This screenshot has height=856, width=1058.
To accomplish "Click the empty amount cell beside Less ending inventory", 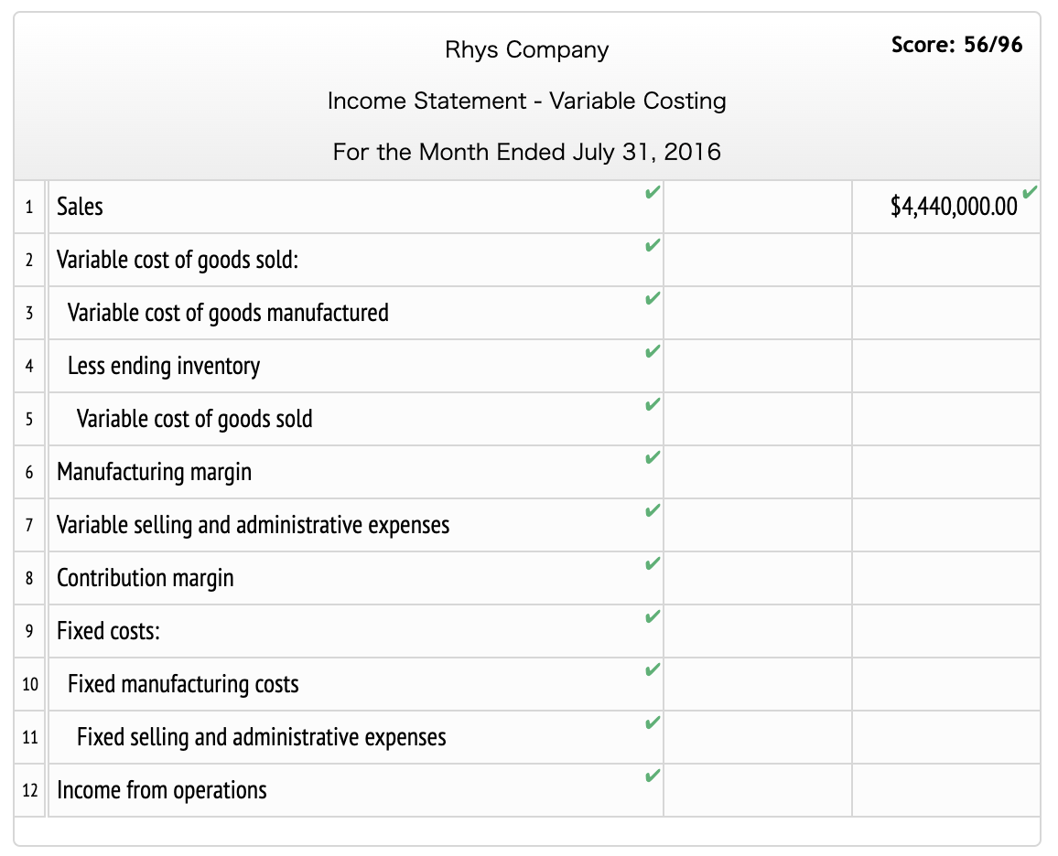I will tap(757, 365).
